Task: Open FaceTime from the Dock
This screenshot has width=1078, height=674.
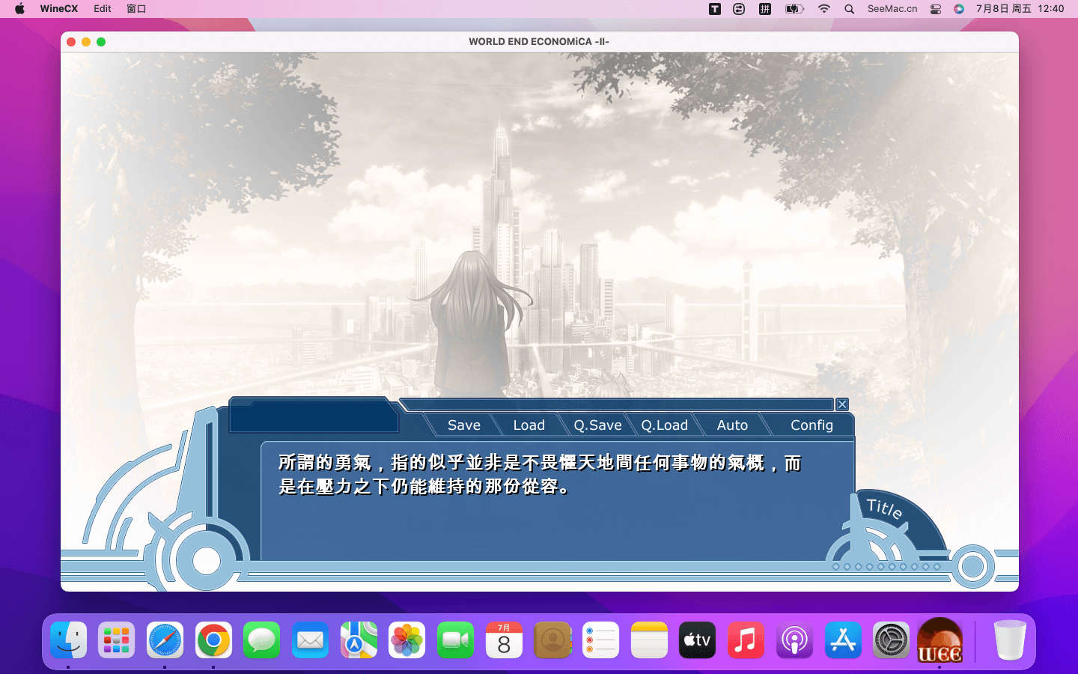Action: click(455, 640)
